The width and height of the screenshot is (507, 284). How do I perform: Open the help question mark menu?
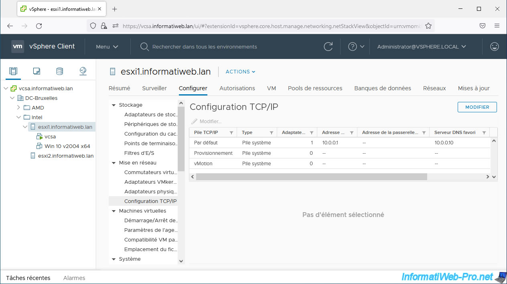[356, 47]
